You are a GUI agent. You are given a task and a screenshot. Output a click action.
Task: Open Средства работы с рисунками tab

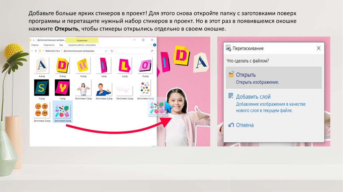click(82, 45)
